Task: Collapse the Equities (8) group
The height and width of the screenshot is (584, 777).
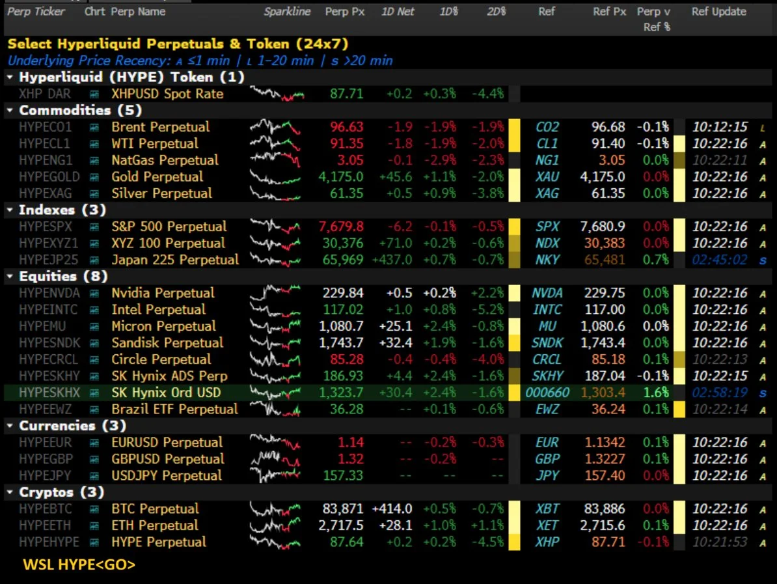Action: tap(10, 277)
